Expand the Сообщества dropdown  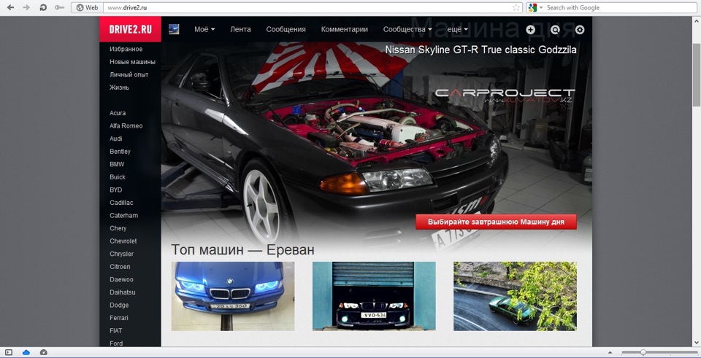coord(407,29)
